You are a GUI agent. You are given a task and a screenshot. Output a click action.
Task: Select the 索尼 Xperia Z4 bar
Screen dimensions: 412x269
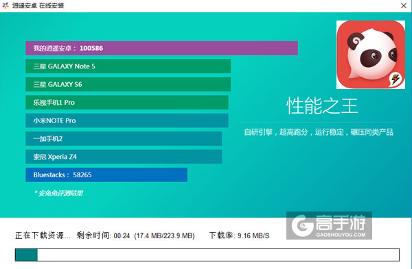pyautogui.click(x=124, y=157)
